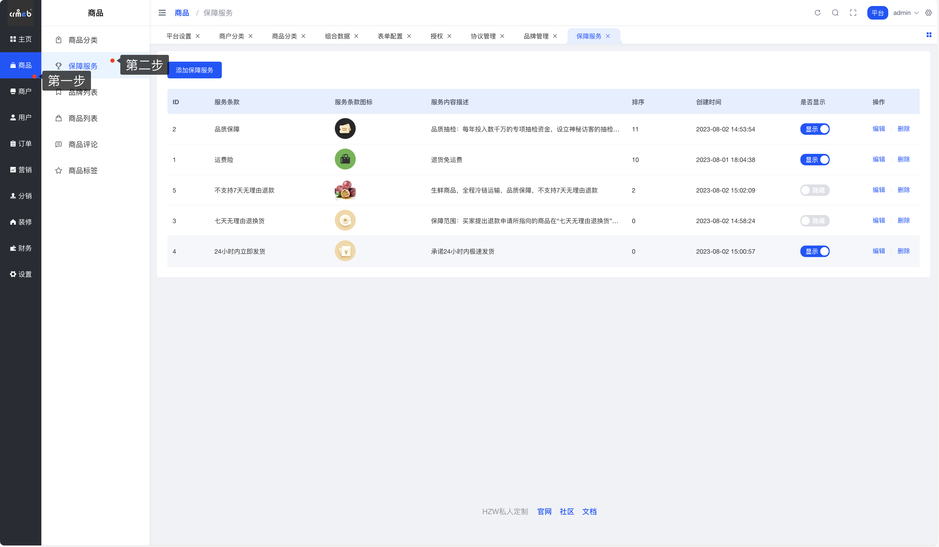
Task: Open the tab grid options icon
Action: (x=929, y=35)
